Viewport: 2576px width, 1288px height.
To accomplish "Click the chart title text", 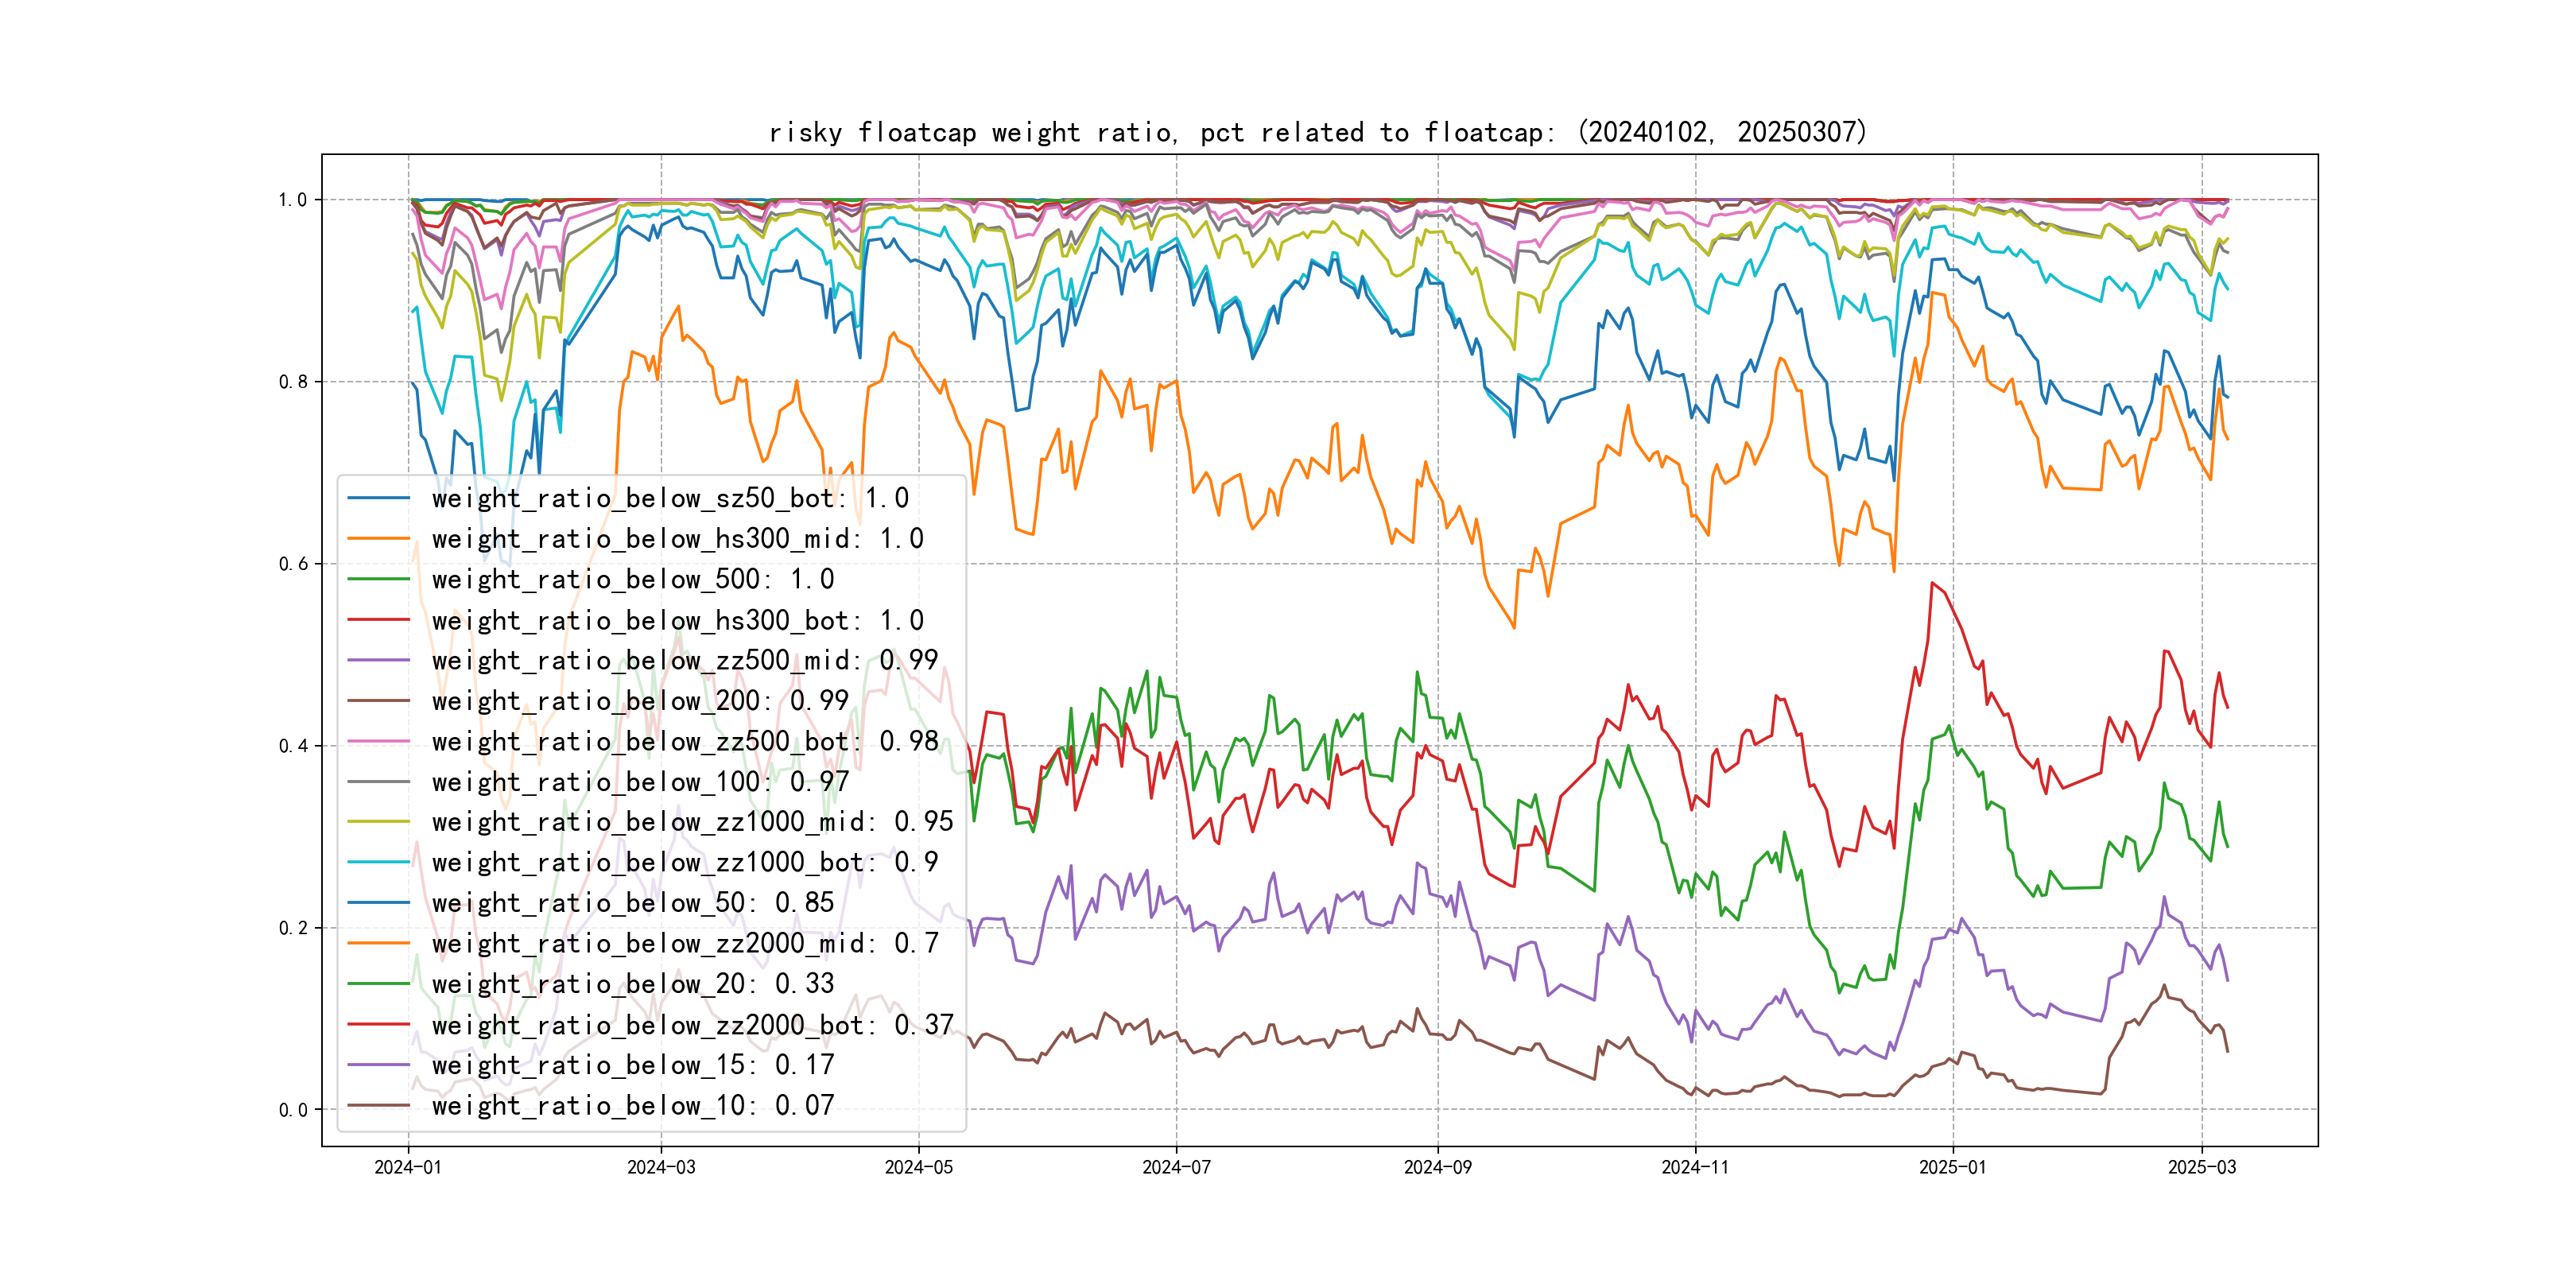I will 1317,133.
